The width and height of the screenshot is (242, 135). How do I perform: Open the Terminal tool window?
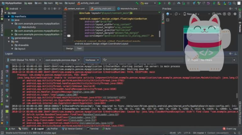[92, 129]
